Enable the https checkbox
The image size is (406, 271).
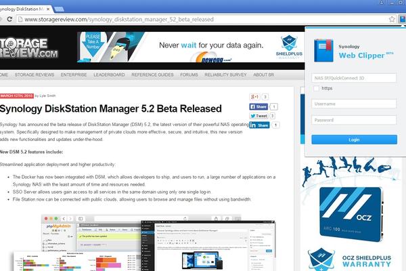pyautogui.click(x=316, y=89)
